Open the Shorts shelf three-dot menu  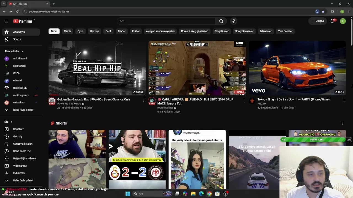click(x=342, y=123)
